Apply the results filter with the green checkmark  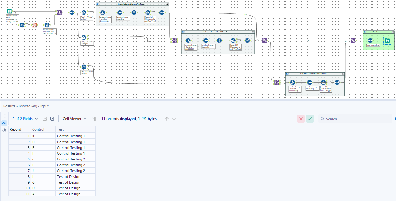(x=310, y=119)
